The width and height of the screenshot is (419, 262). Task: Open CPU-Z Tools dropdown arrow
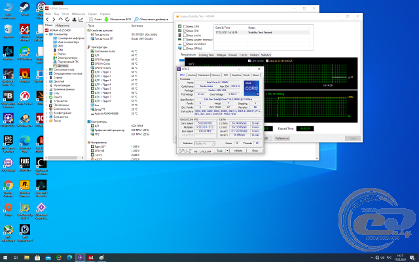point(227,151)
